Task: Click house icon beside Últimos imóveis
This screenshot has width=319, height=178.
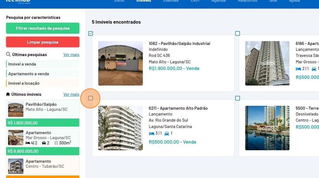Action: pyautogui.click(x=8, y=94)
